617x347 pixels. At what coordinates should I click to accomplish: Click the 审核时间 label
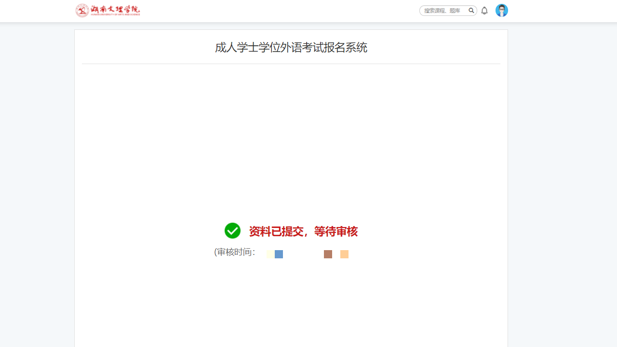pos(235,252)
